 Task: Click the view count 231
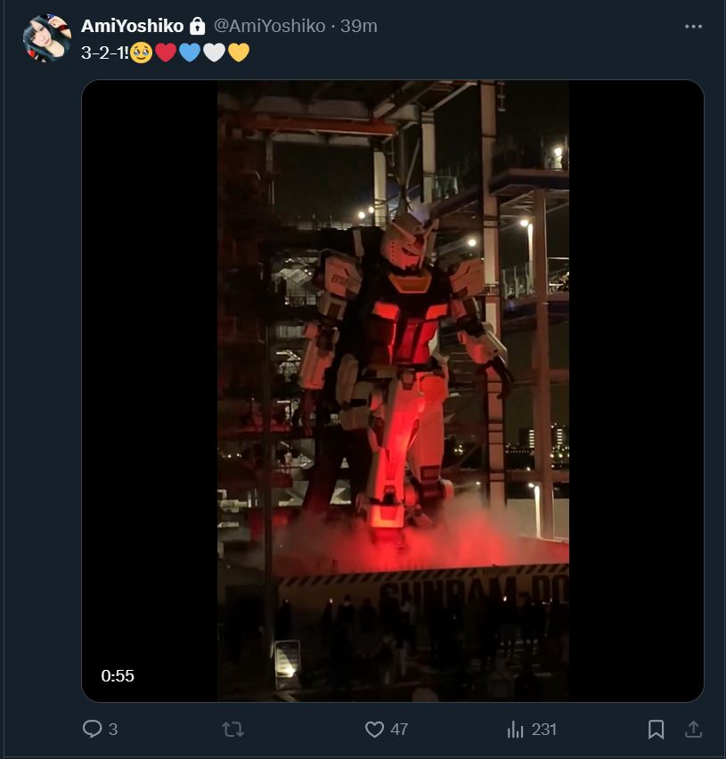(543, 729)
